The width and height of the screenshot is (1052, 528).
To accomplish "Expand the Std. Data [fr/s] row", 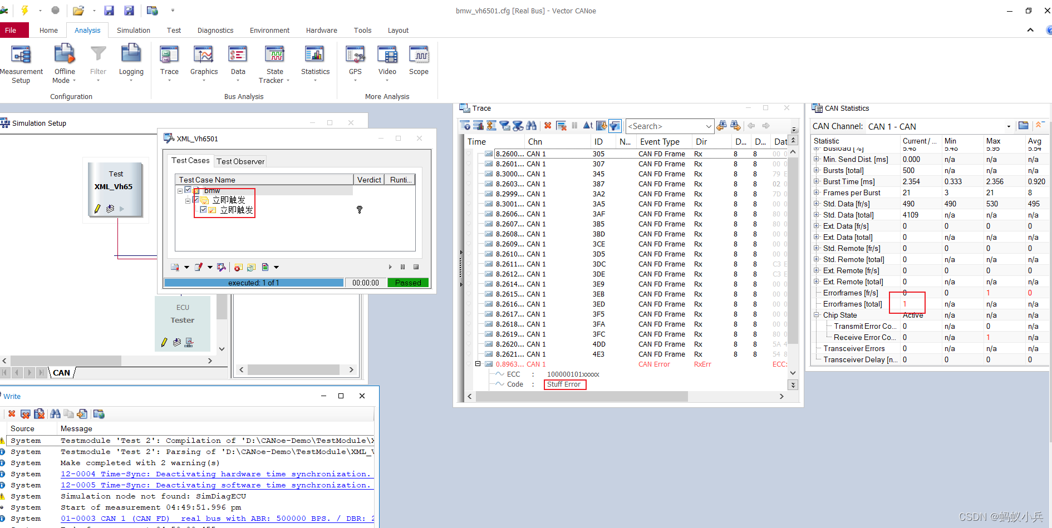I will [x=817, y=204].
